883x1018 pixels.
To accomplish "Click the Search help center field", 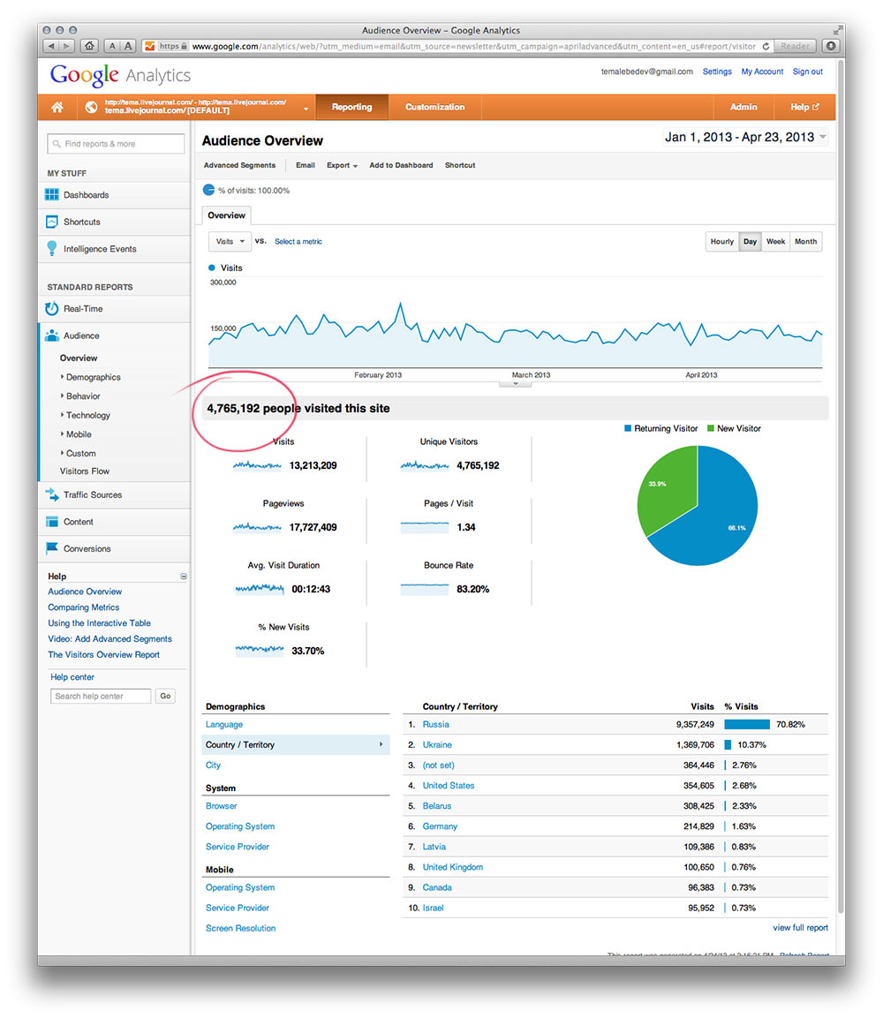I will click(x=101, y=696).
